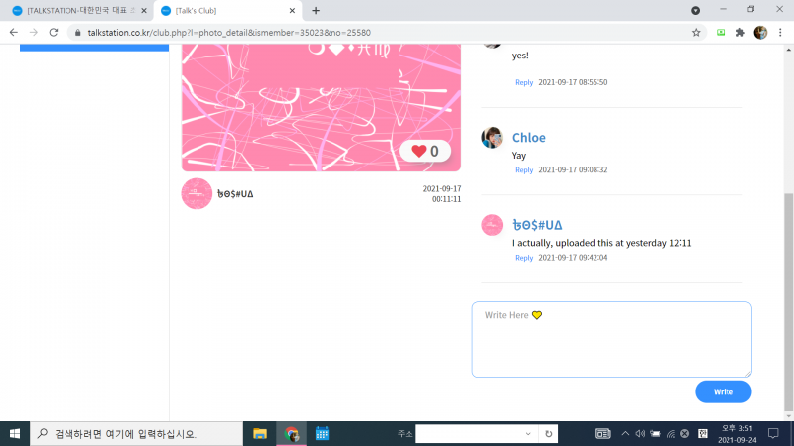The image size is (794, 446).
Task: Switch to the TALKSTATION tab
Action: 79,10
